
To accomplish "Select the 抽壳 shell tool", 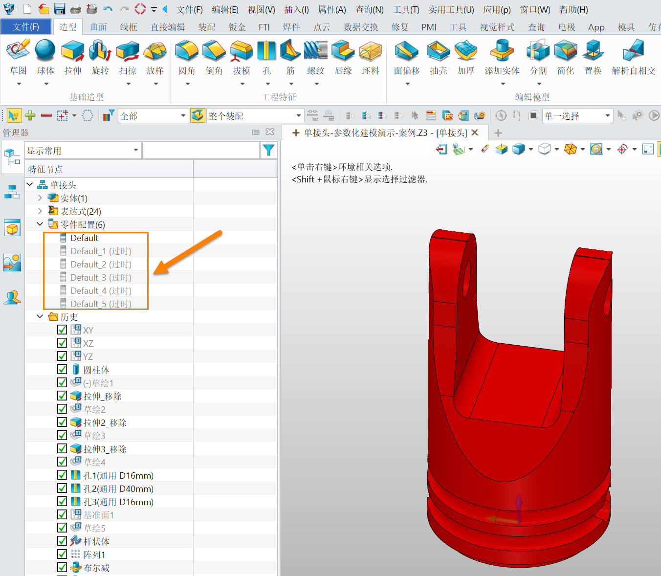I will pyautogui.click(x=439, y=58).
